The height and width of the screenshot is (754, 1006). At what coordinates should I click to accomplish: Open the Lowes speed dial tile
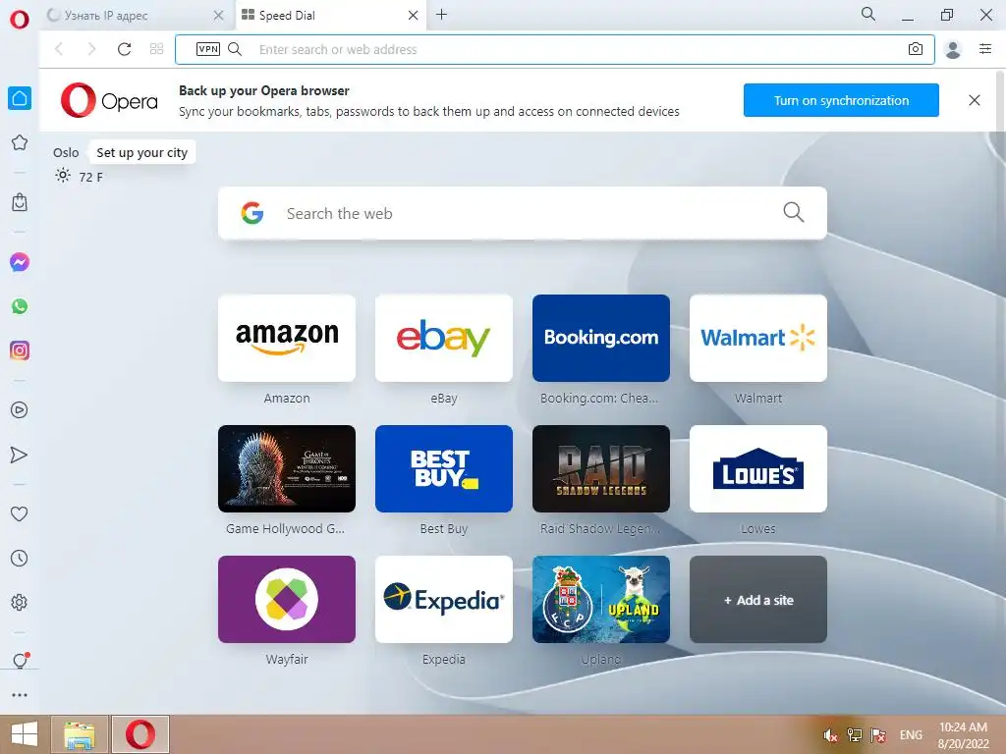click(758, 468)
